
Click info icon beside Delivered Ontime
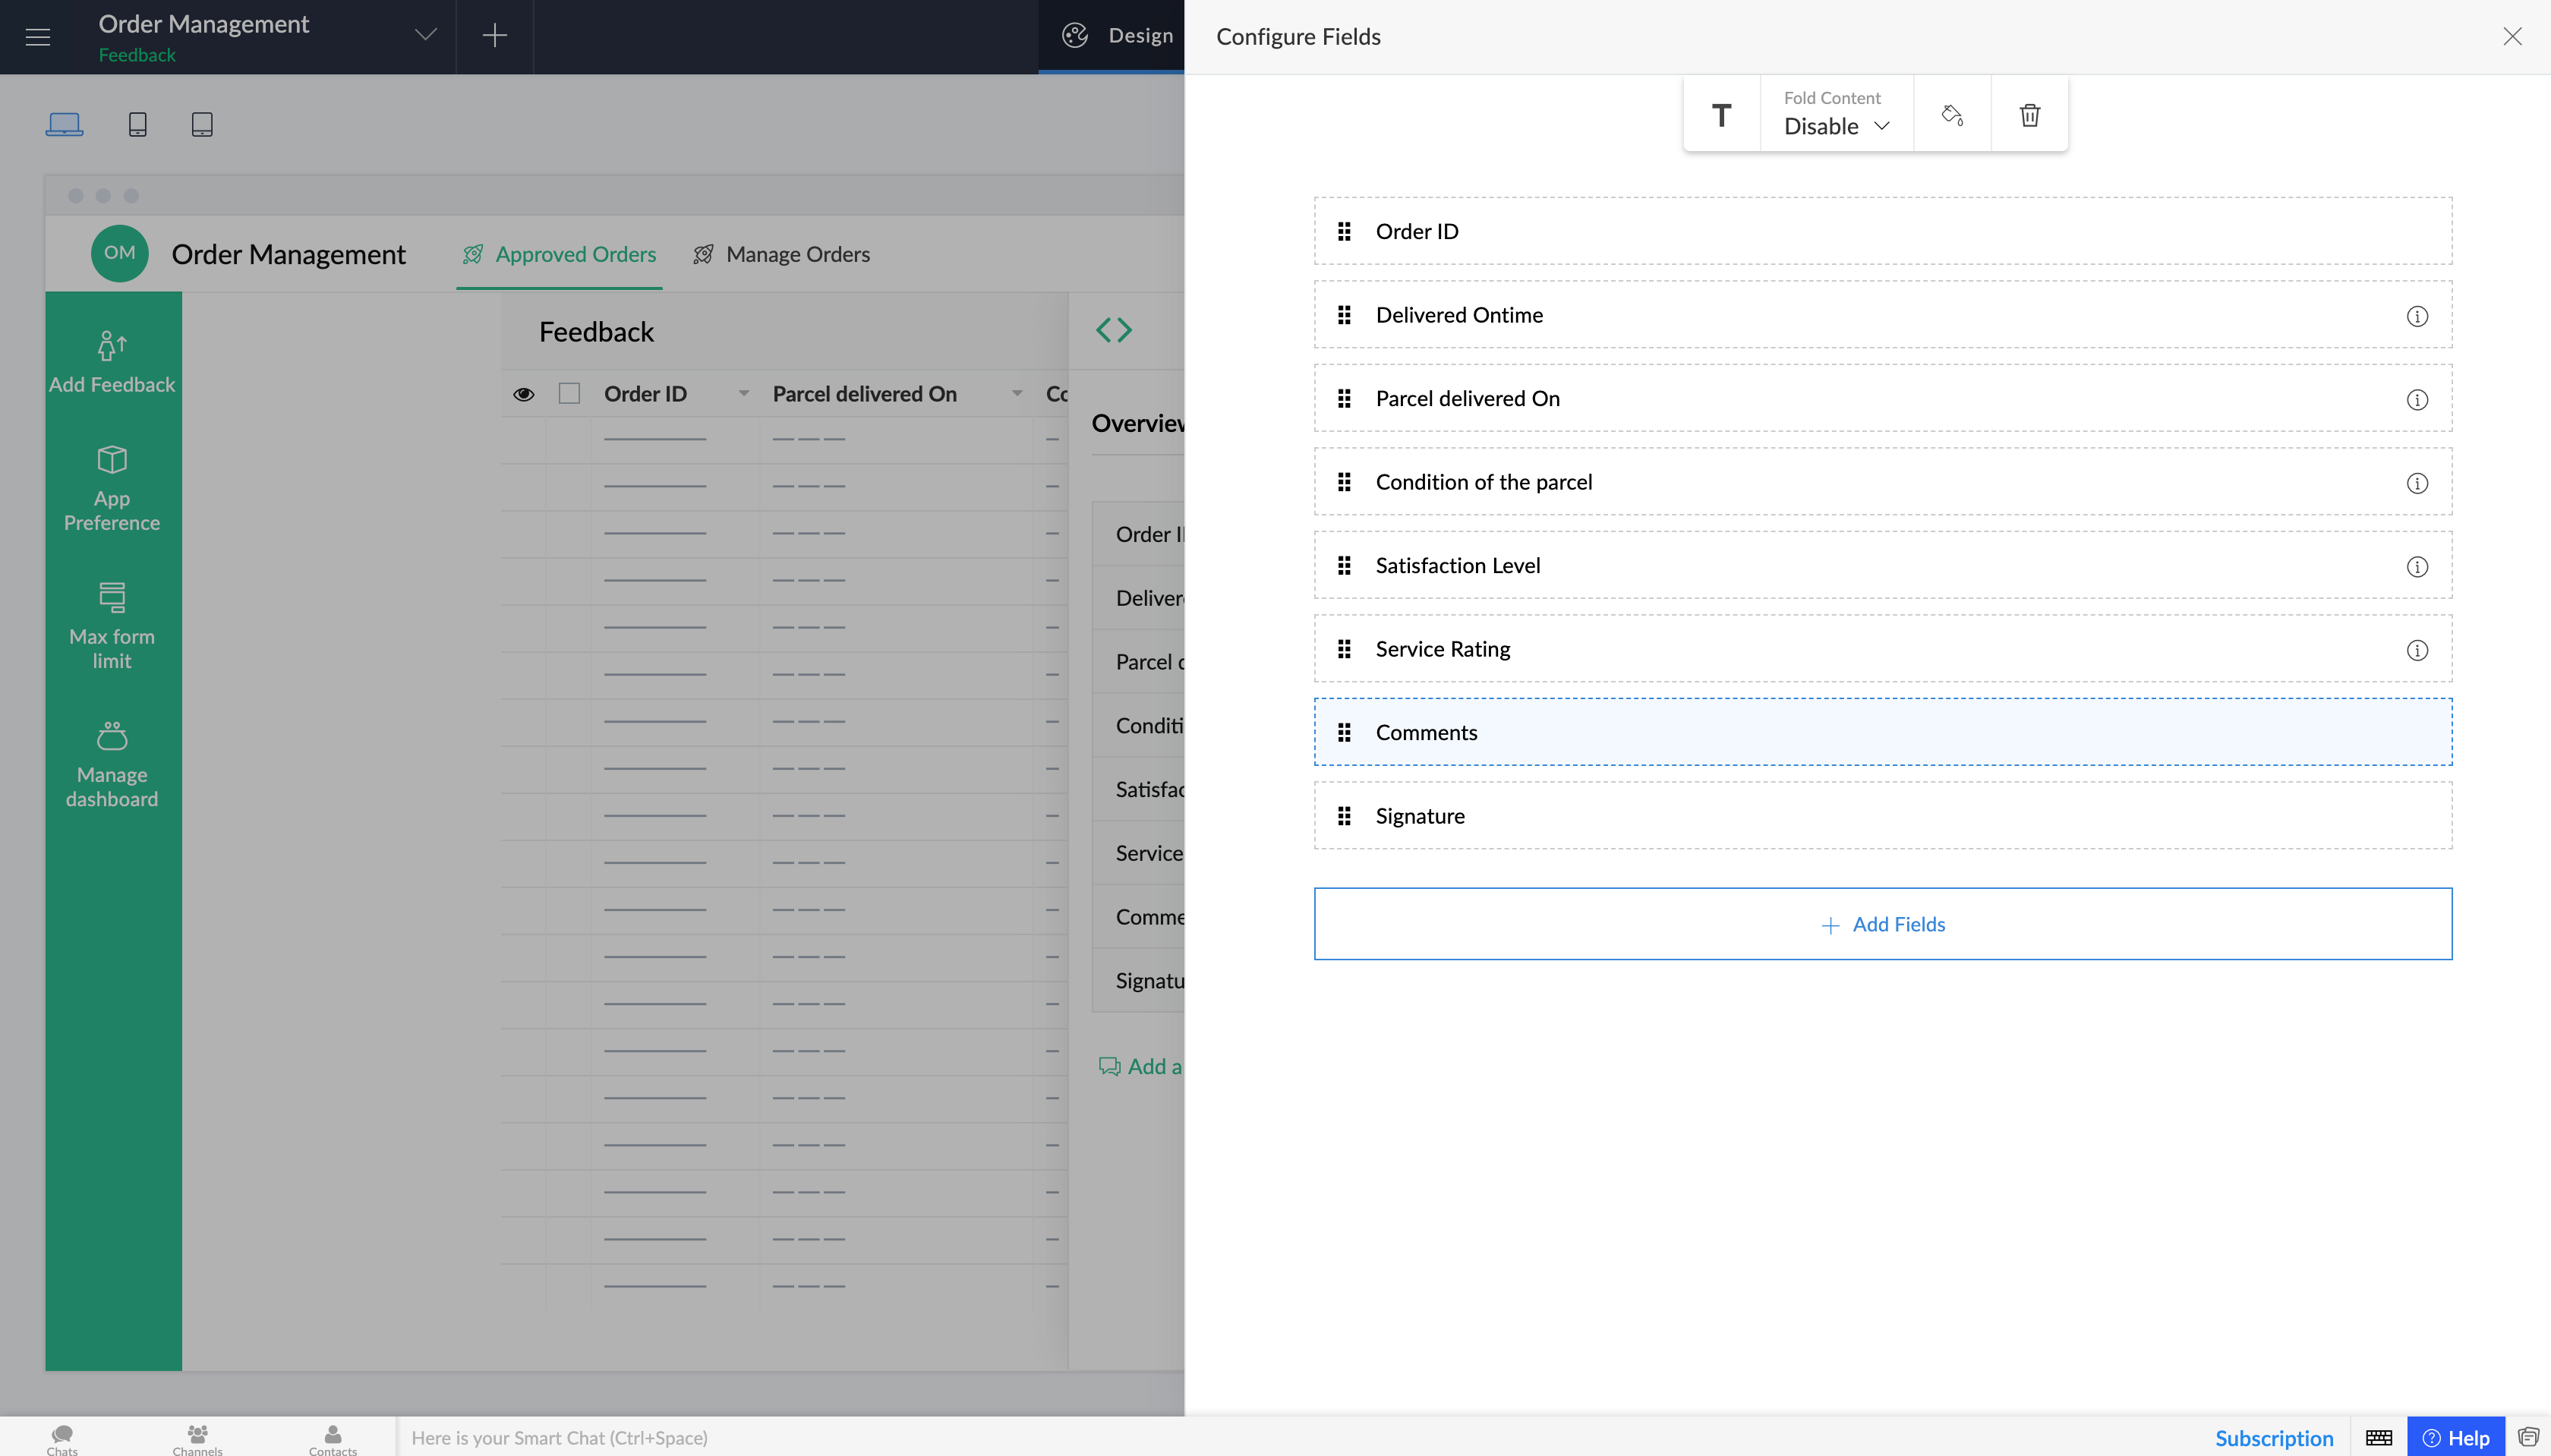pyautogui.click(x=2416, y=316)
